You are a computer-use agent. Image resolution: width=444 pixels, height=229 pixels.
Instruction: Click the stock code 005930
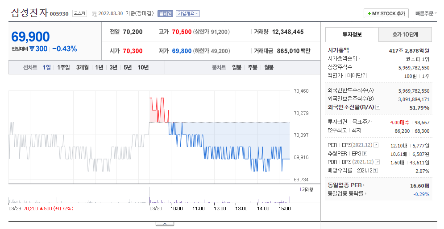pos(59,14)
